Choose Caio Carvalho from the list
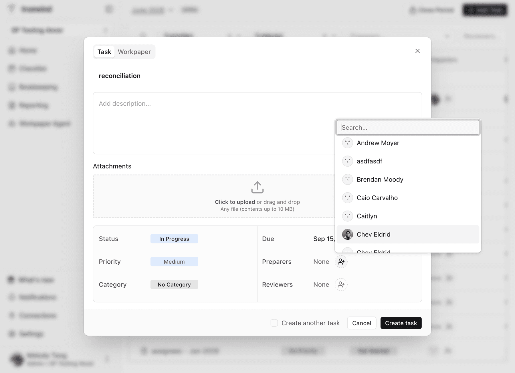 pyautogui.click(x=408, y=198)
